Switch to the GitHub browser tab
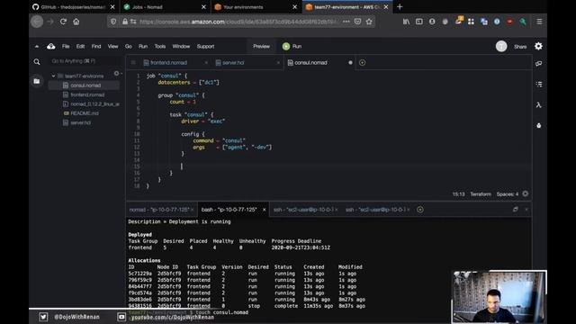The height and width of the screenshot is (324, 576). (74, 7)
